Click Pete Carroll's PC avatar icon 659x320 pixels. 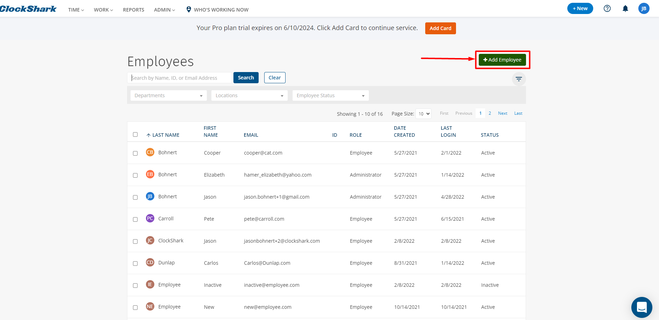pos(150,219)
